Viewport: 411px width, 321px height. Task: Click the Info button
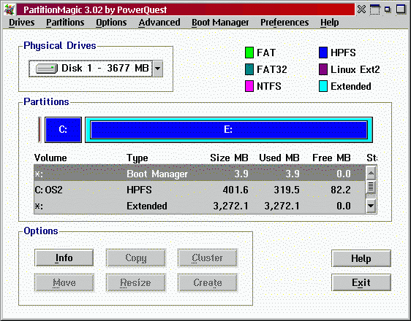[x=64, y=258]
